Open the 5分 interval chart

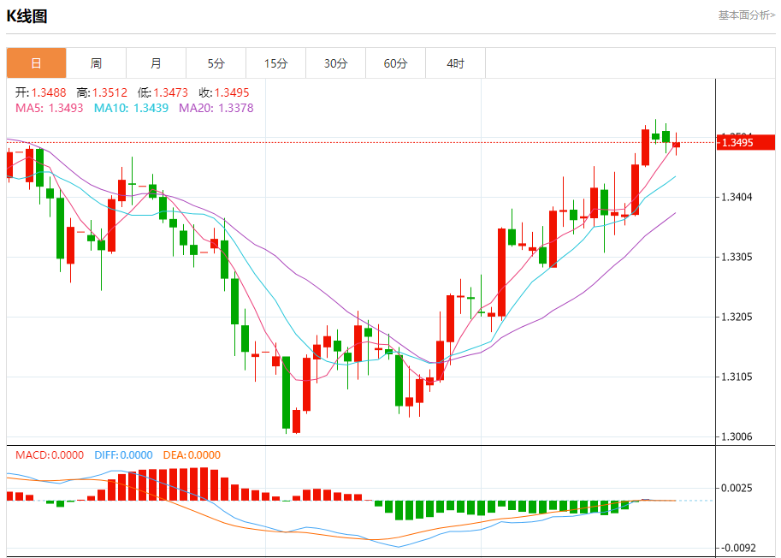(216, 63)
